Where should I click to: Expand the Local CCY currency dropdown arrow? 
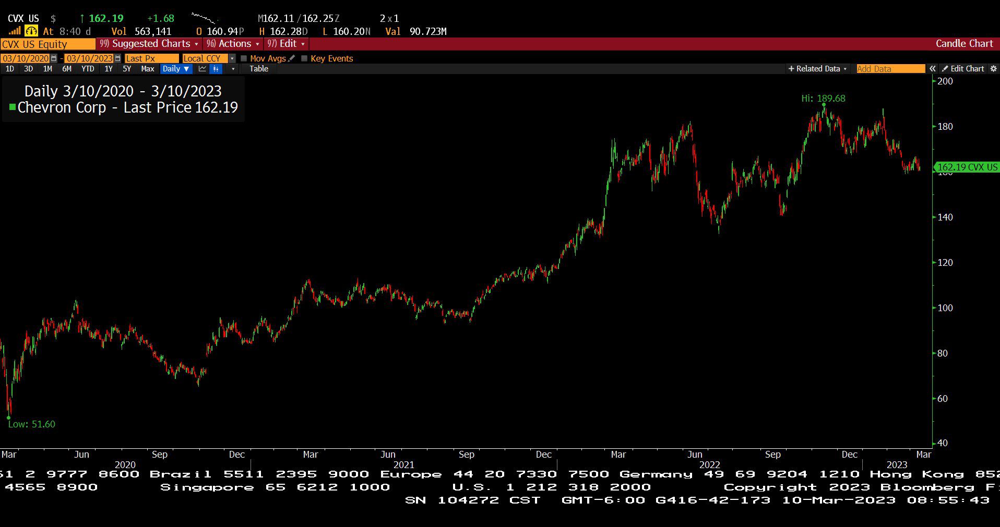(x=232, y=58)
